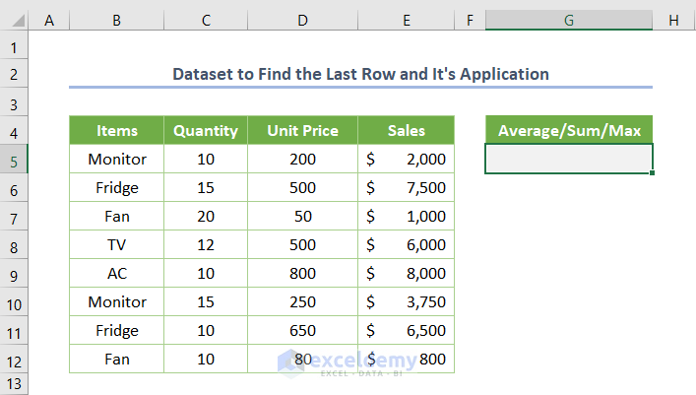Select row 9 header
Viewport: 696px width, 395px height.
click(15, 274)
